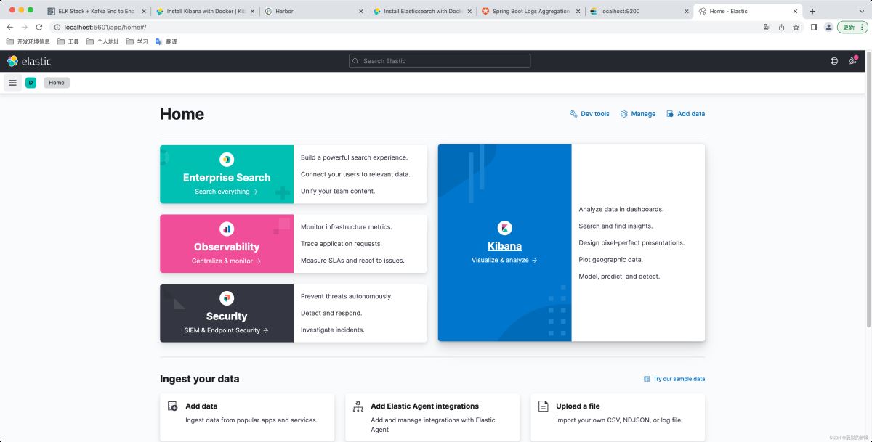The height and width of the screenshot is (442, 872).
Task: Click the Kibana logo icon
Action: click(x=505, y=228)
